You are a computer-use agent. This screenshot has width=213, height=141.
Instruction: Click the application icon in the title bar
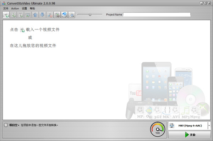pos(4,3)
